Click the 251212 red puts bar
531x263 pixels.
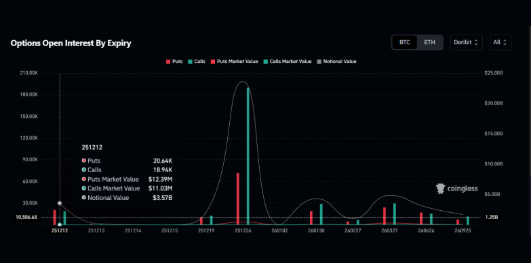point(54,218)
